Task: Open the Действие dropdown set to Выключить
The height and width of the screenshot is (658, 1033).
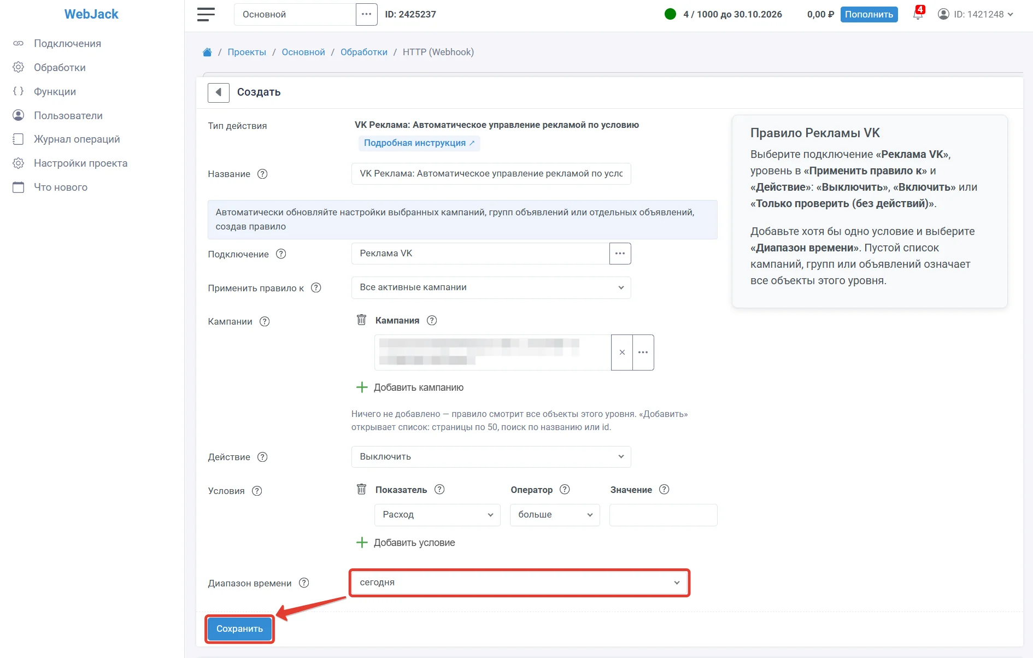Action: (491, 457)
